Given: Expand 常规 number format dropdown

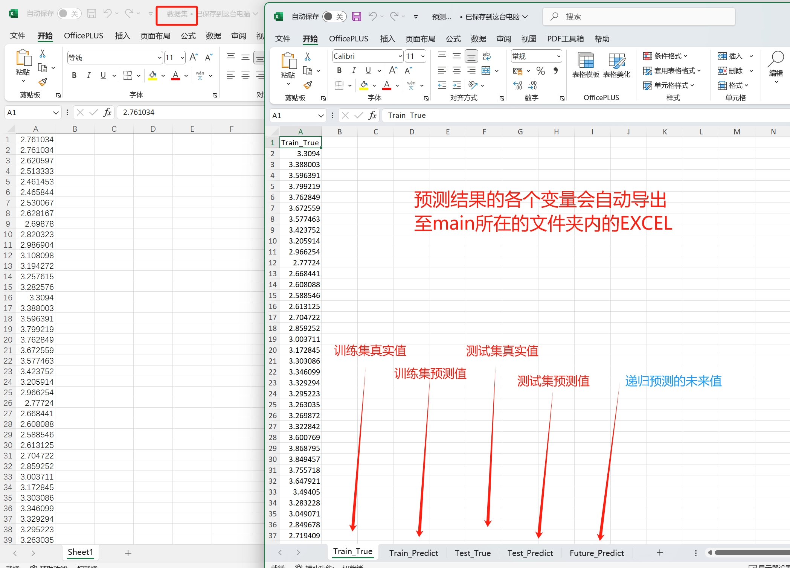Looking at the screenshot, I should [558, 56].
